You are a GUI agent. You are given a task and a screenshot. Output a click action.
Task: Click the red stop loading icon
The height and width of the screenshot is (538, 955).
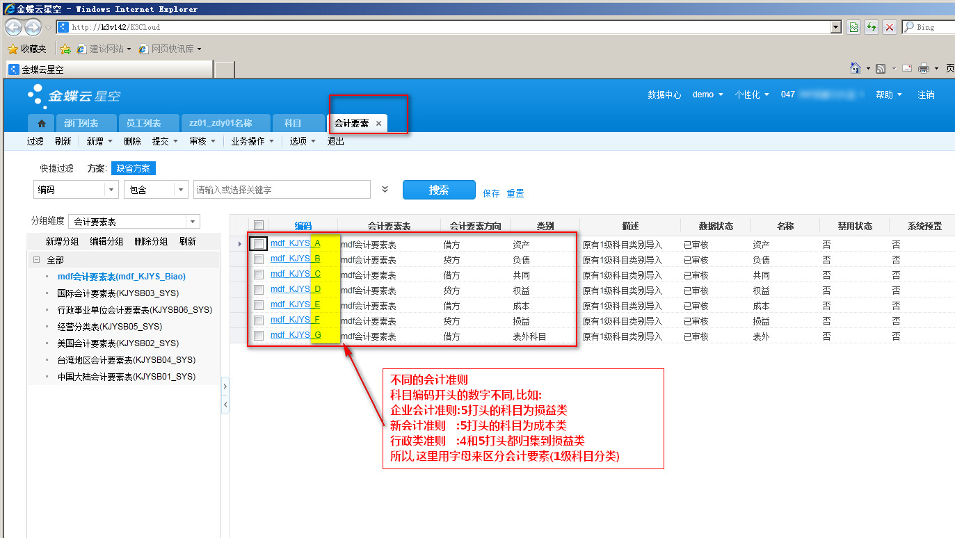pyautogui.click(x=889, y=27)
